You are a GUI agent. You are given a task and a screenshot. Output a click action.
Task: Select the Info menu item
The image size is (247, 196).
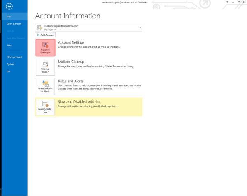[x=14, y=16]
